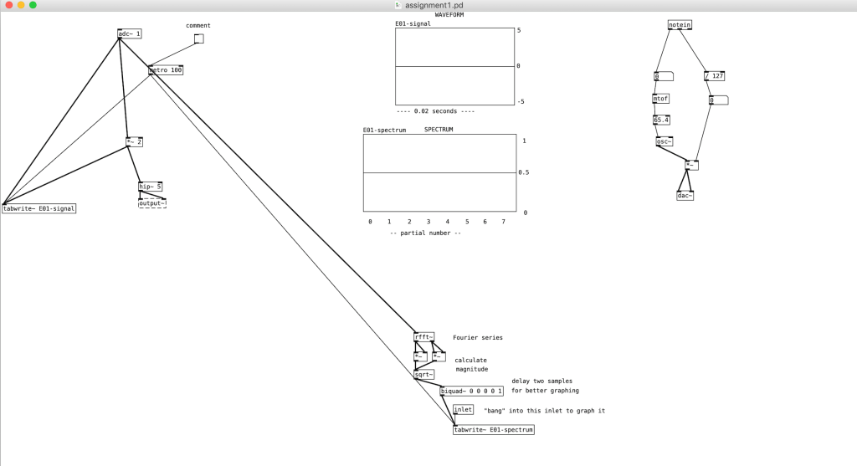Click the dac~ output object
The width and height of the screenshot is (857, 466).
[685, 196]
